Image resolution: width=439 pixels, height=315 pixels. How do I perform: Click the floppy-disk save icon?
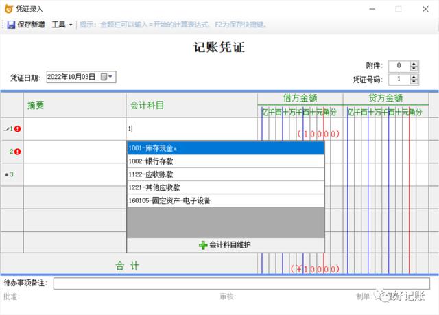click(x=11, y=25)
